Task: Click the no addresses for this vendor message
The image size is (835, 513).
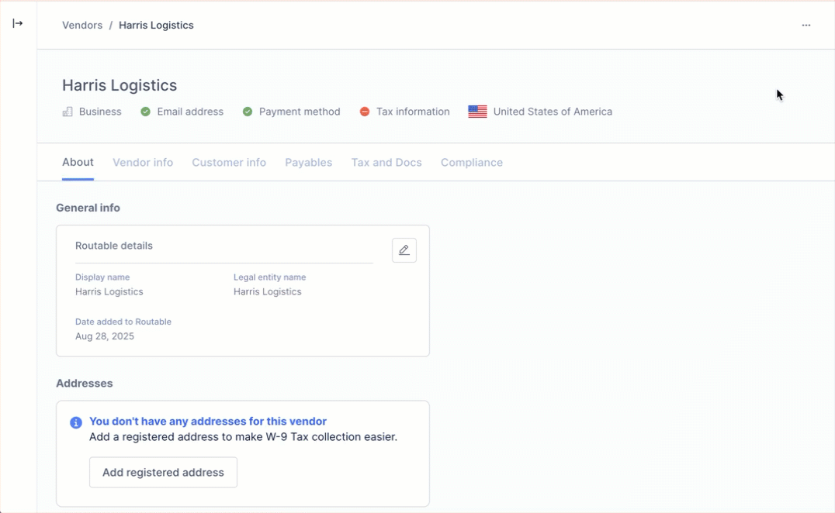Action: [208, 421]
